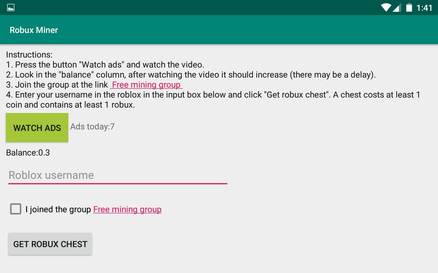The width and height of the screenshot is (438, 273).
Task: Tap the 'Balance:0.3' text
Action: pyautogui.click(x=28, y=153)
